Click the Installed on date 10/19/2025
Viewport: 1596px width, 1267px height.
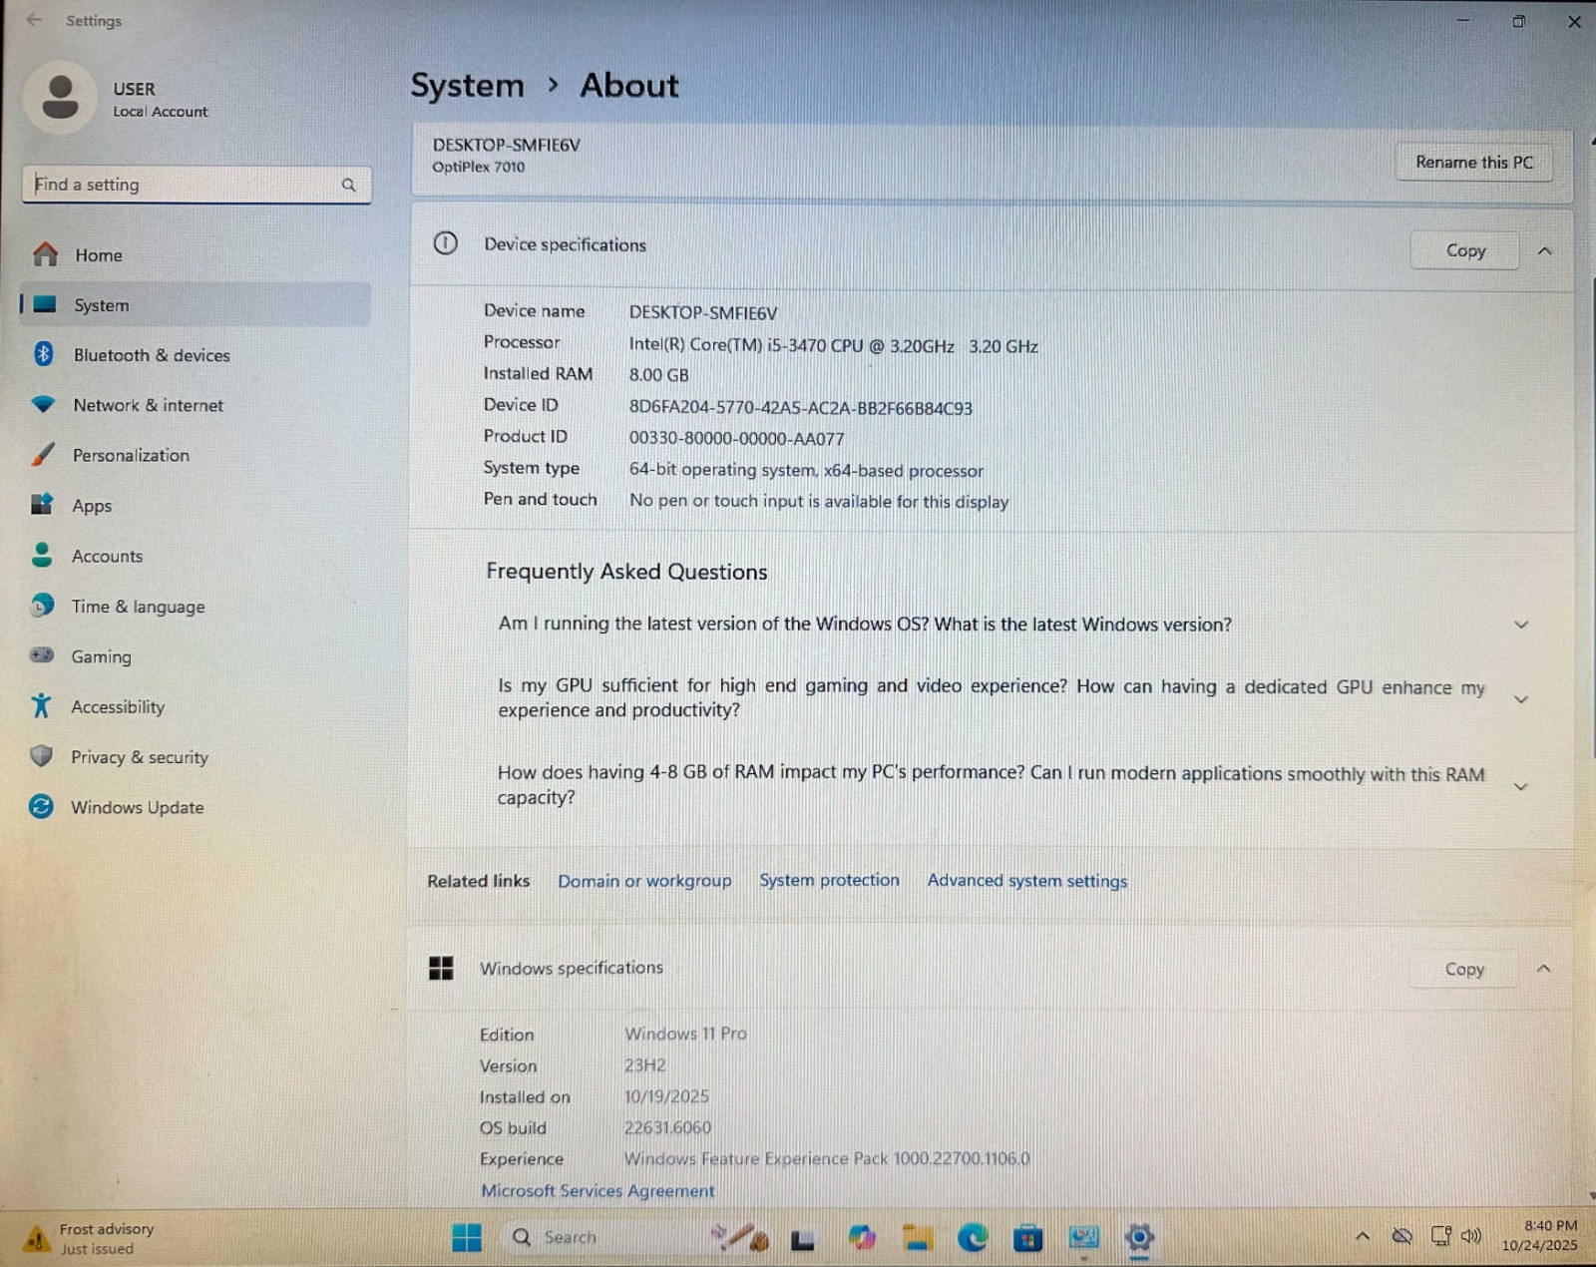click(666, 1096)
